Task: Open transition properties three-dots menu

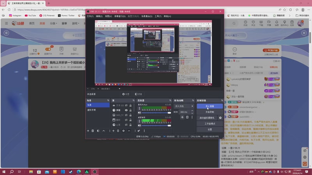Action: click(x=192, y=117)
